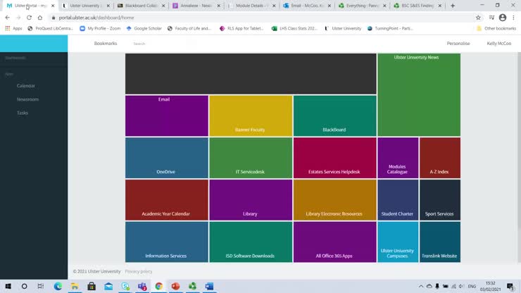
Task: Switch to the Ulster University tab
Action: [84, 6]
